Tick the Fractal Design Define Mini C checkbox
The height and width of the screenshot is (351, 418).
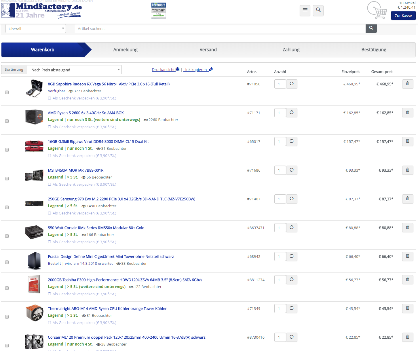click(7, 262)
